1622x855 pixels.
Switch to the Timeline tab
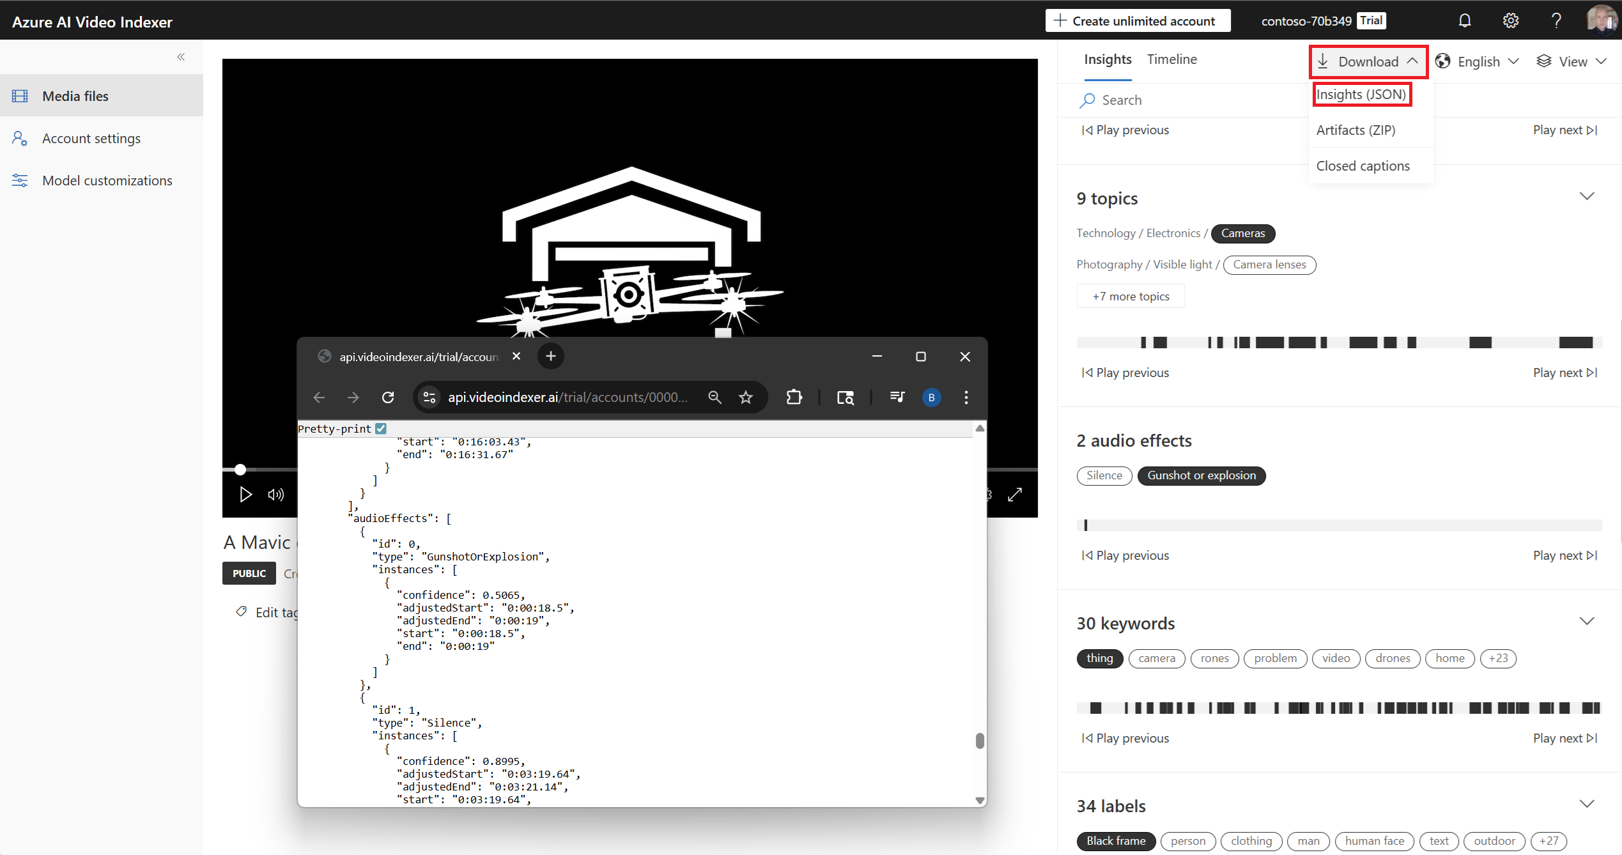1172,59
